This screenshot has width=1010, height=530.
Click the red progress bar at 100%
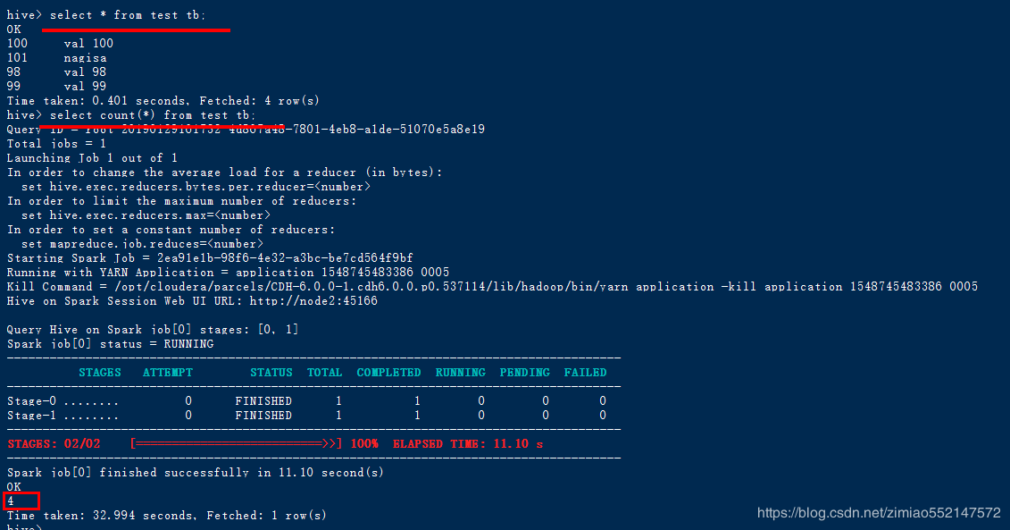click(x=237, y=443)
